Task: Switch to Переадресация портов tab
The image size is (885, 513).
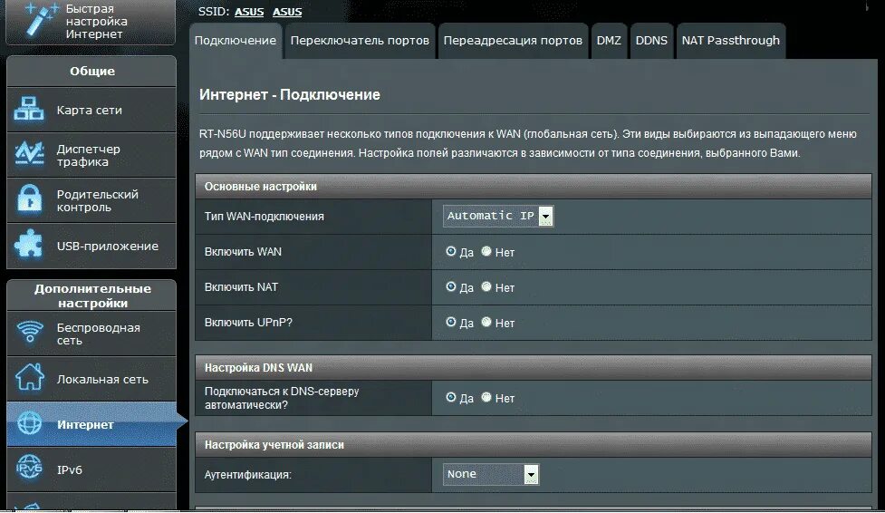Action: tap(513, 41)
